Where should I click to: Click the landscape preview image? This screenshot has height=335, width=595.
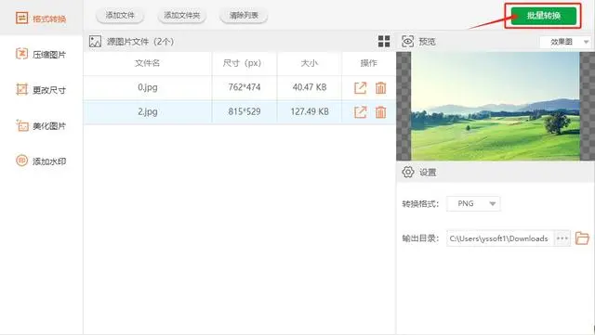496,106
